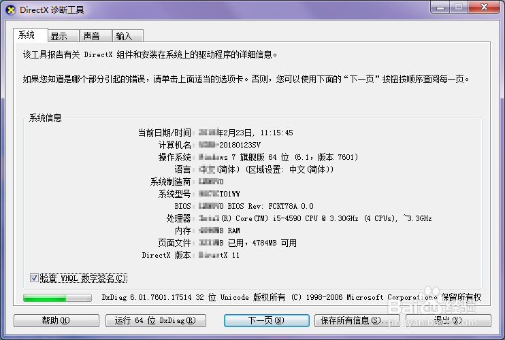This screenshot has width=505, height=340.
Task: Click the 如果您知道是哪个部分 instruction paragraph
Action: [x=246, y=79]
